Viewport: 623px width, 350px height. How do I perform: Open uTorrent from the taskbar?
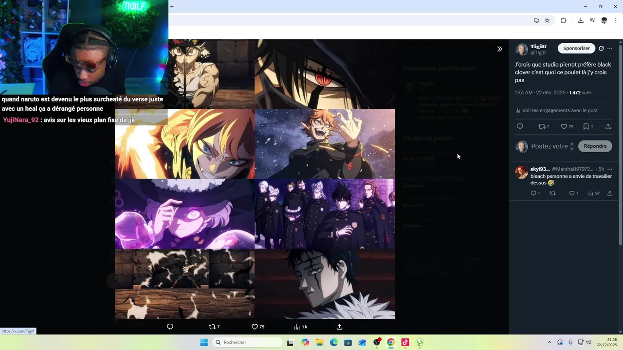click(420, 342)
